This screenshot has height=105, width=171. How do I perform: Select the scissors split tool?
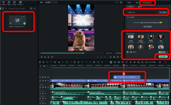coord(59,62)
